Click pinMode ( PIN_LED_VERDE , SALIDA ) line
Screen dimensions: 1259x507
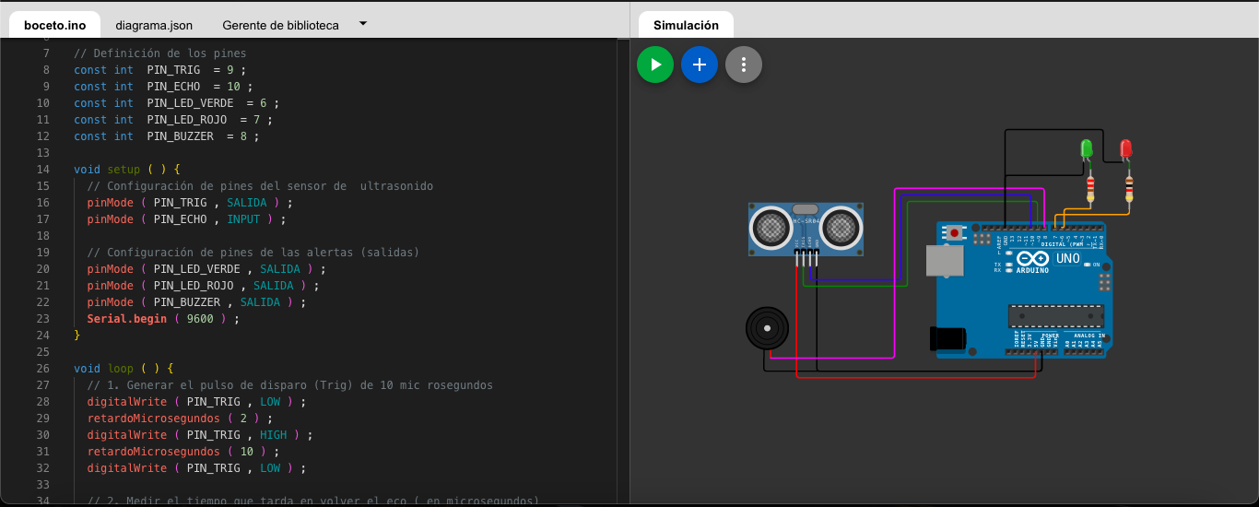pyautogui.click(x=206, y=269)
